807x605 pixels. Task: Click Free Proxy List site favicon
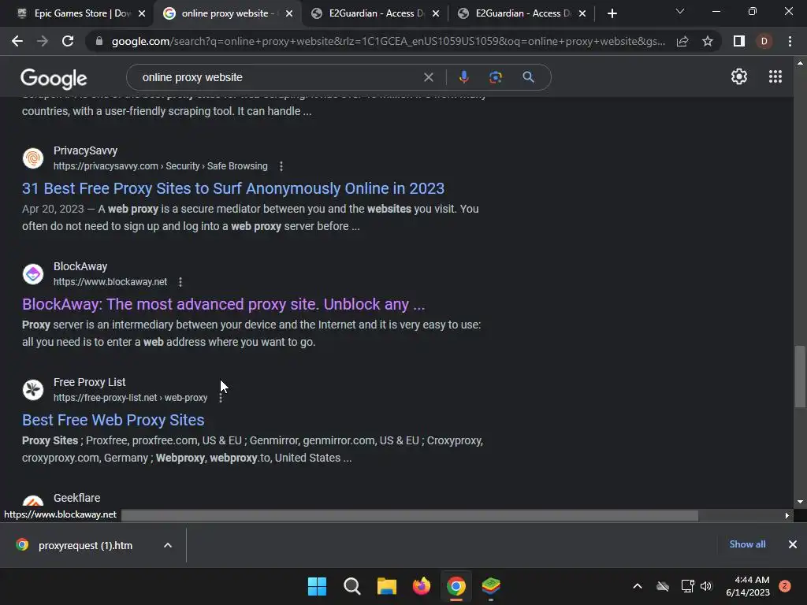33,389
